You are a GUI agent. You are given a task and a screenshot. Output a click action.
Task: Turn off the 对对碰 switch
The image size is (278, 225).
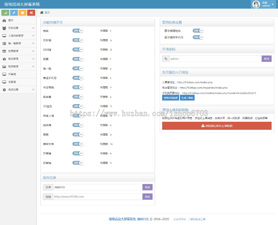(78, 50)
